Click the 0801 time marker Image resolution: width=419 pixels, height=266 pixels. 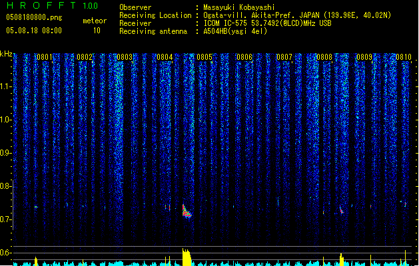tap(45, 57)
